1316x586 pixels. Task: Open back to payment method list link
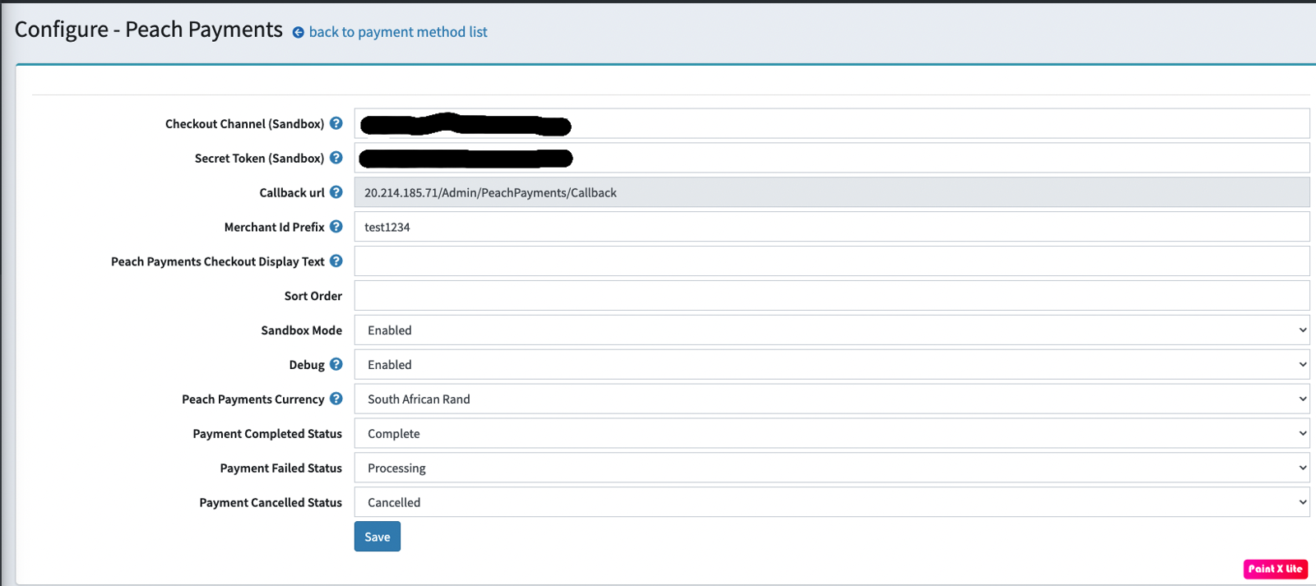(398, 32)
